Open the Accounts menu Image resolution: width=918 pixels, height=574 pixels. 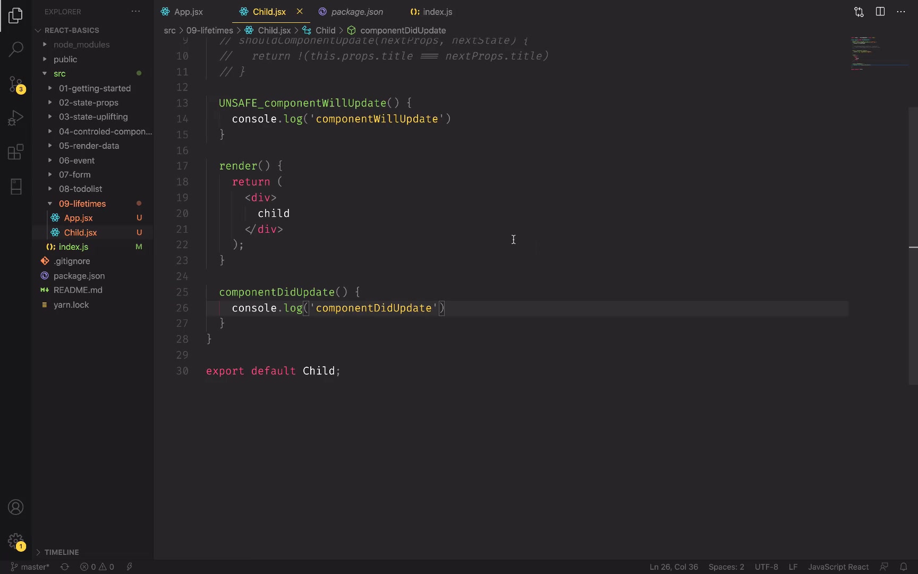tap(16, 508)
